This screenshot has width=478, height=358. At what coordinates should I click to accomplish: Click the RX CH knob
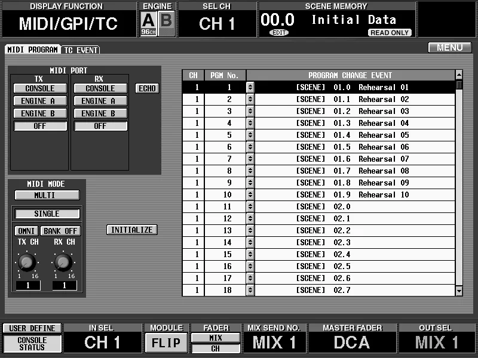[x=63, y=262]
